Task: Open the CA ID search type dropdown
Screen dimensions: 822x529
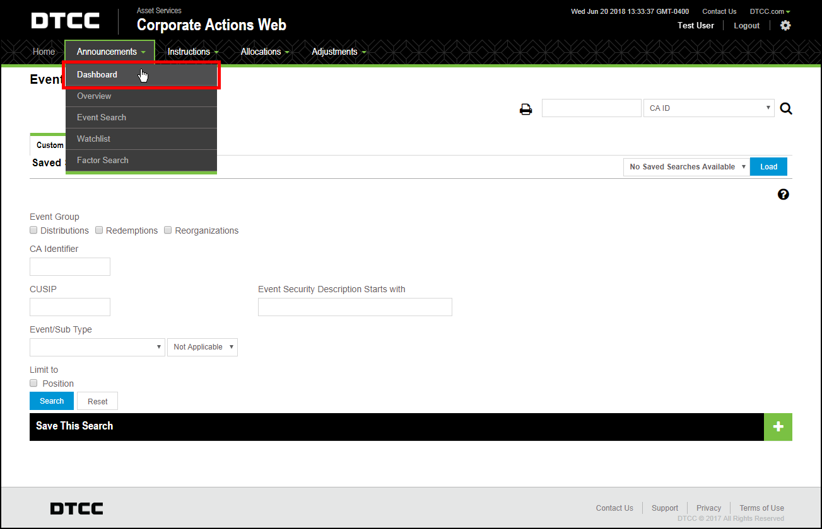Action: click(x=708, y=108)
